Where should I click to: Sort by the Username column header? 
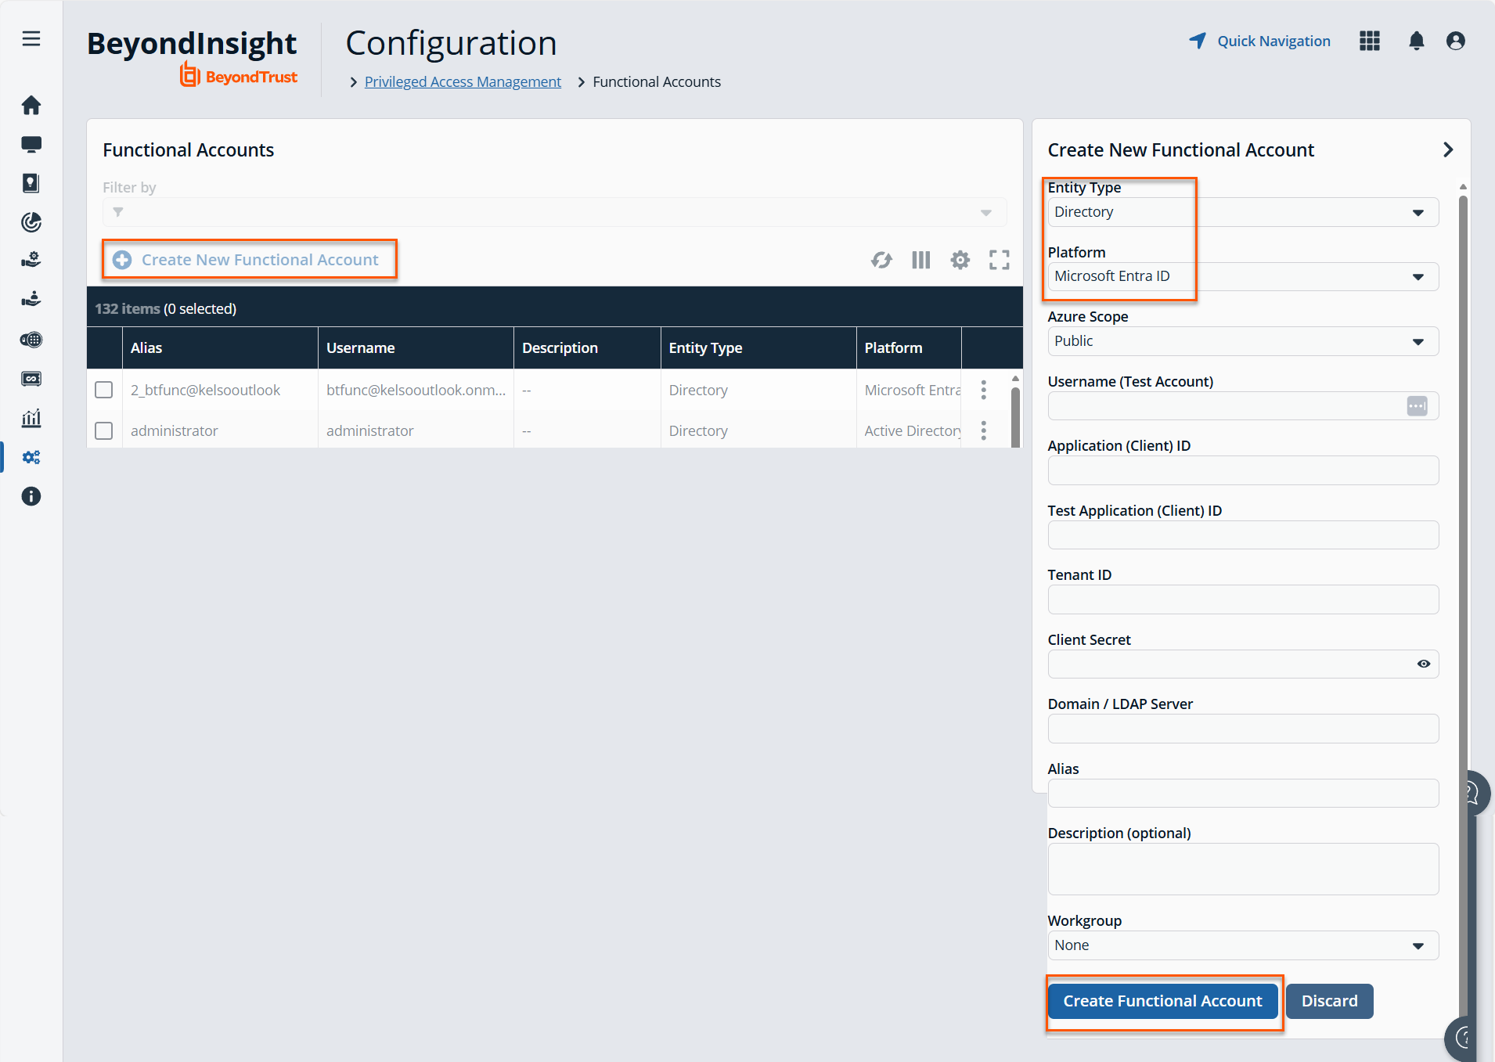tap(416, 347)
